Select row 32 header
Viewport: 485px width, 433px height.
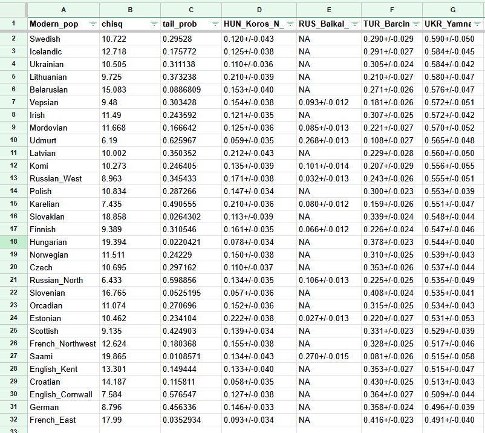point(14,419)
